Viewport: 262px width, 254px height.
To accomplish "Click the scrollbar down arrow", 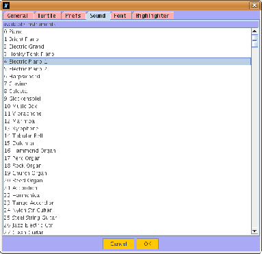I will point(254,231).
